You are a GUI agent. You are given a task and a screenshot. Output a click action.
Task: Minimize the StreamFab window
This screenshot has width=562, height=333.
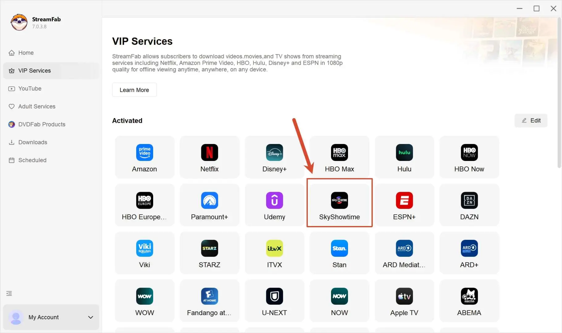tap(520, 8)
